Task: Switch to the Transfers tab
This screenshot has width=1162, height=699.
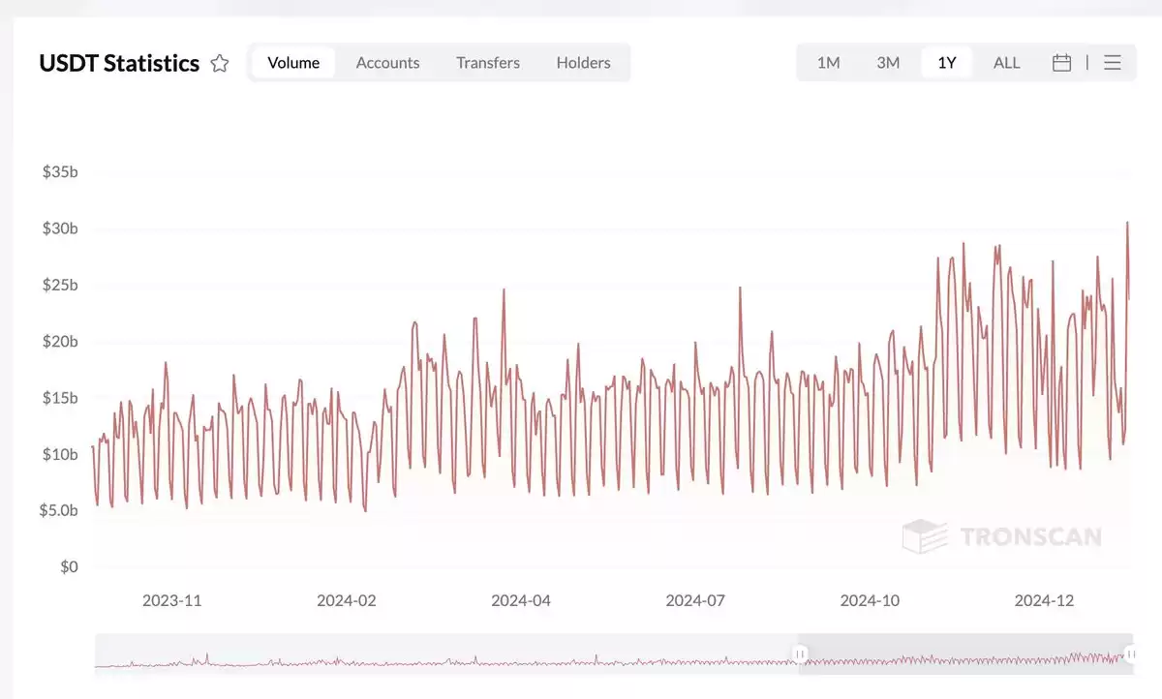Action: click(488, 63)
